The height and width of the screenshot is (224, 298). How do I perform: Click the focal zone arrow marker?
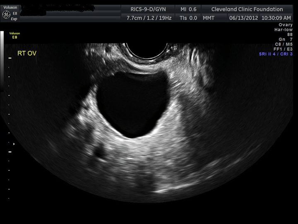14,144
